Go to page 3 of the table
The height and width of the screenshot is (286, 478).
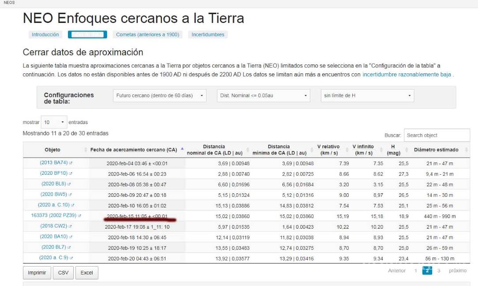pyautogui.click(x=439, y=271)
